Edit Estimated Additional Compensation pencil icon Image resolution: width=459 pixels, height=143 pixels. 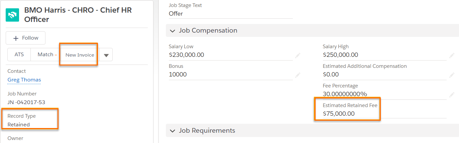click(452, 75)
